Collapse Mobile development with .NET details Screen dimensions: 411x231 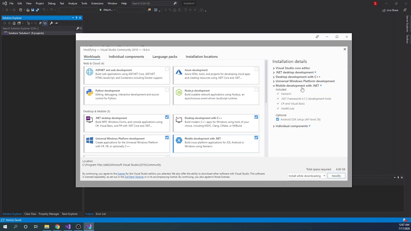(274, 86)
